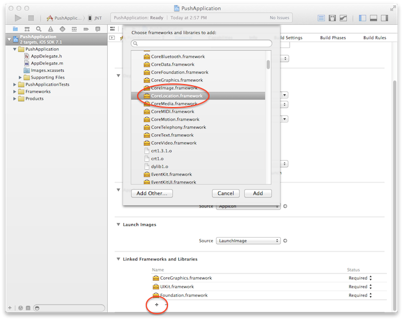The height and width of the screenshot is (320, 403).
Task: Choose the JNT device destination
Action: click(95, 18)
